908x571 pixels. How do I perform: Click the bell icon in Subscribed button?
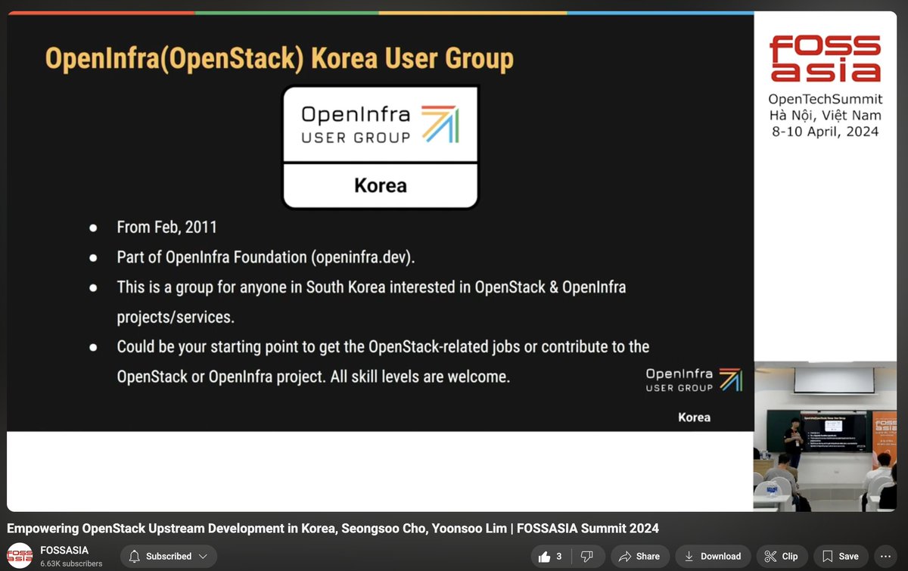[135, 557]
